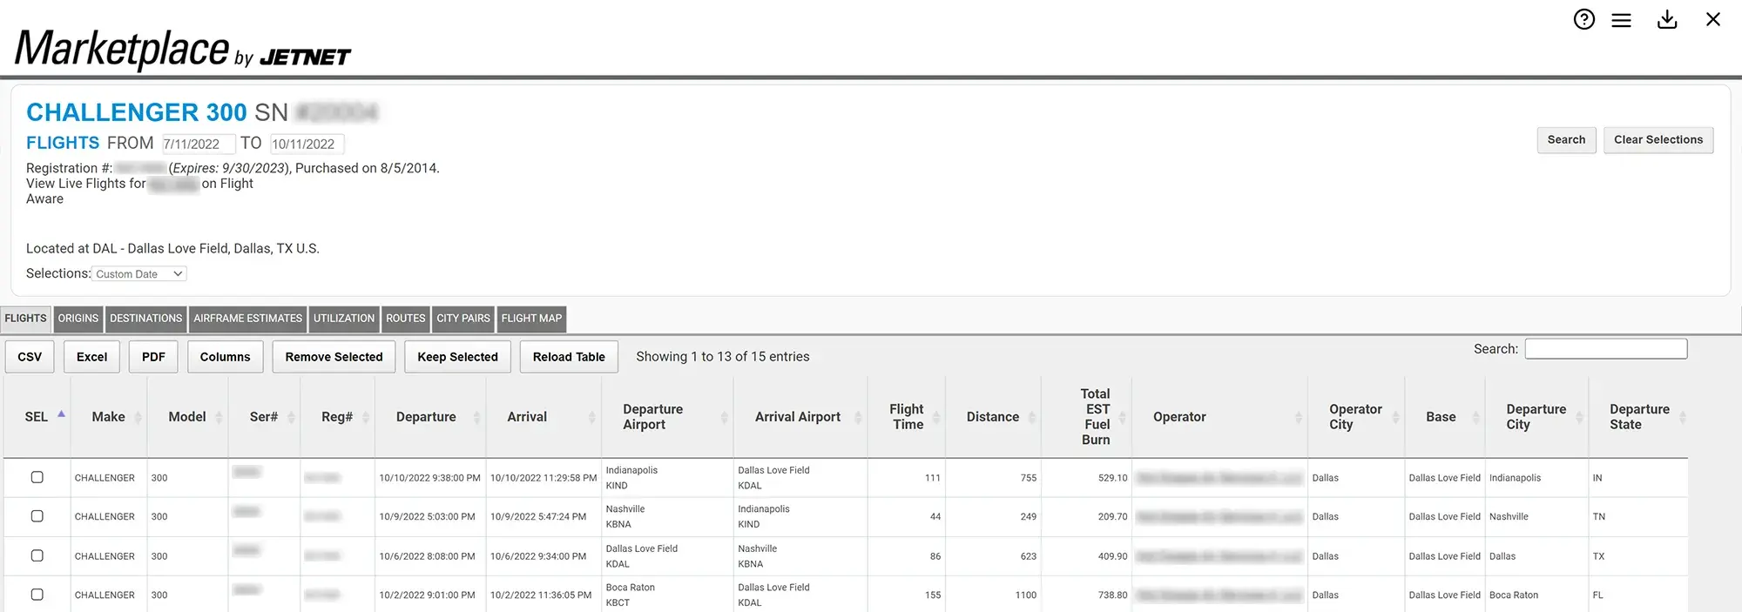1742x612 pixels.
Task: Export table with CSV button
Action: (30, 357)
